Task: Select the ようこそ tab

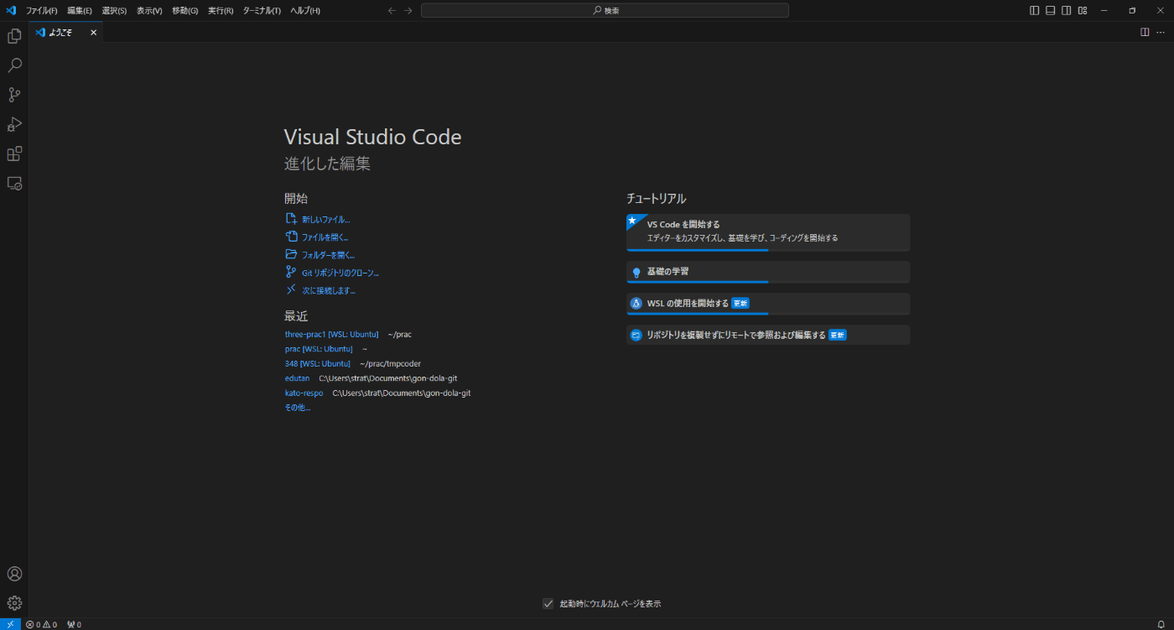Action: pyautogui.click(x=66, y=32)
